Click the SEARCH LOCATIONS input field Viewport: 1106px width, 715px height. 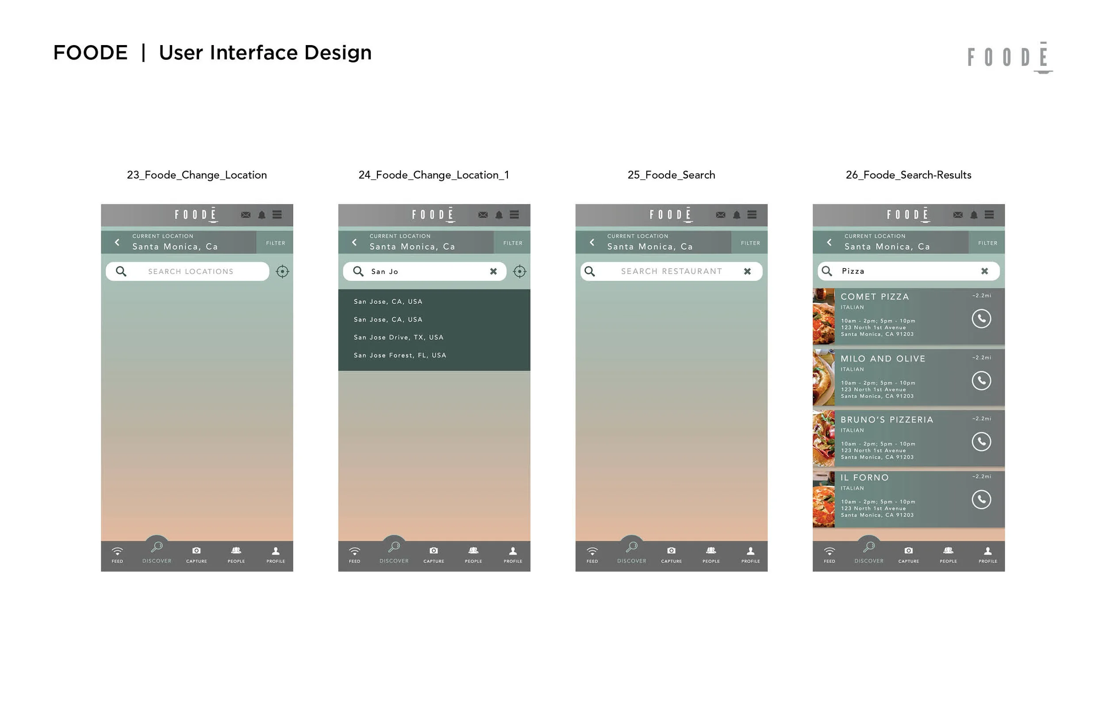(x=191, y=271)
